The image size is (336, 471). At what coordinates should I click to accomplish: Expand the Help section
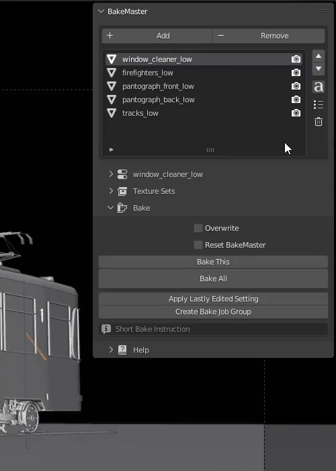111,350
